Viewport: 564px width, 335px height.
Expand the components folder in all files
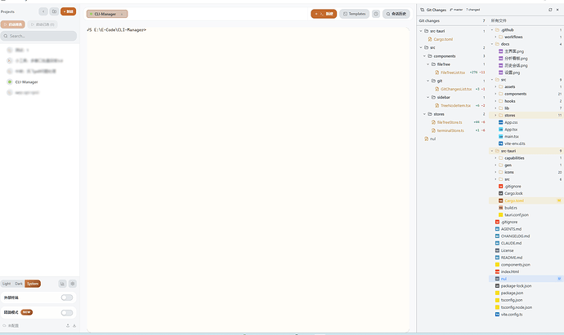(495, 94)
